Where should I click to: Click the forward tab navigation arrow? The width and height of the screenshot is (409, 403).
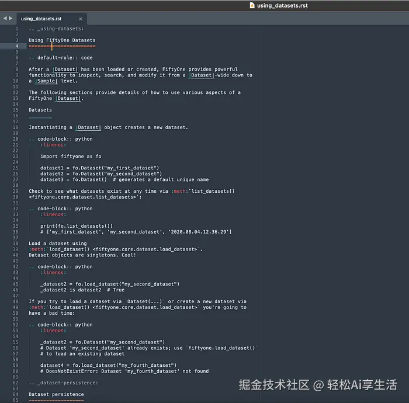tap(11, 18)
